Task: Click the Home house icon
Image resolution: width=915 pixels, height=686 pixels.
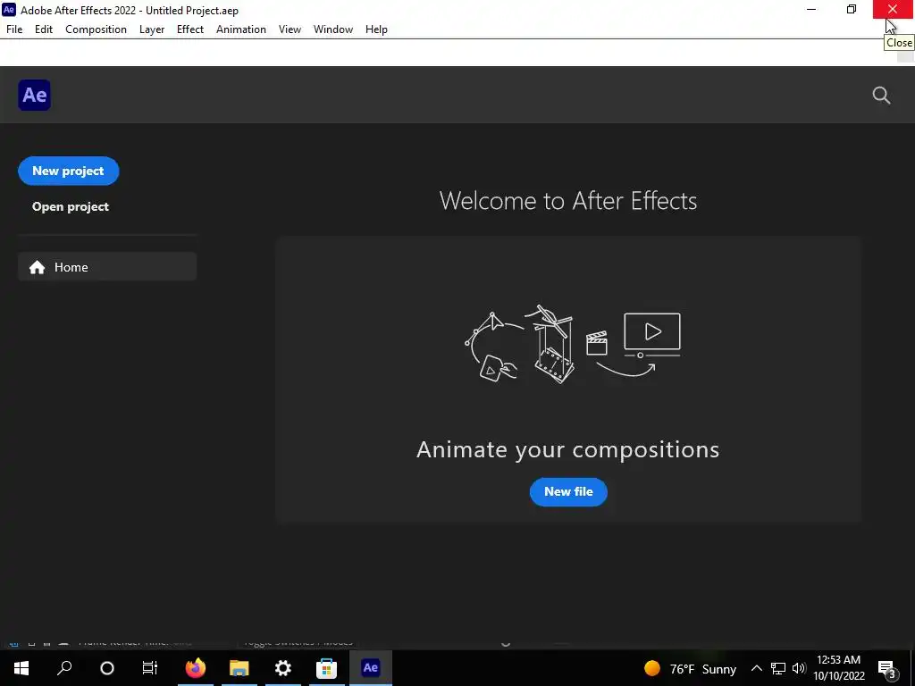Action: point(38,267)
